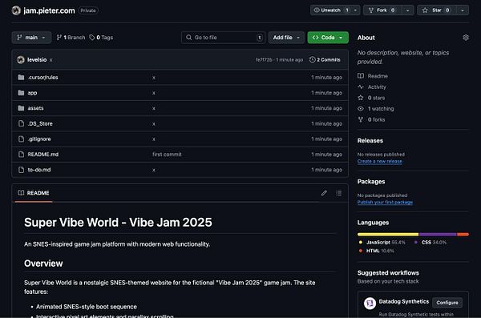This screenshot has height=318, width=481.
Task: Click the pencil icon to edit README
Action: 324,193
